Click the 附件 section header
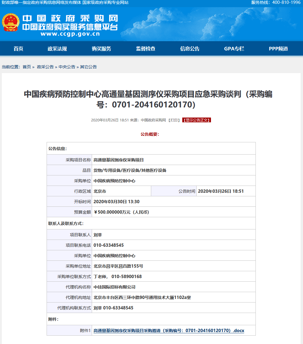This screenshot has width=303, height=344. [53, 319]
